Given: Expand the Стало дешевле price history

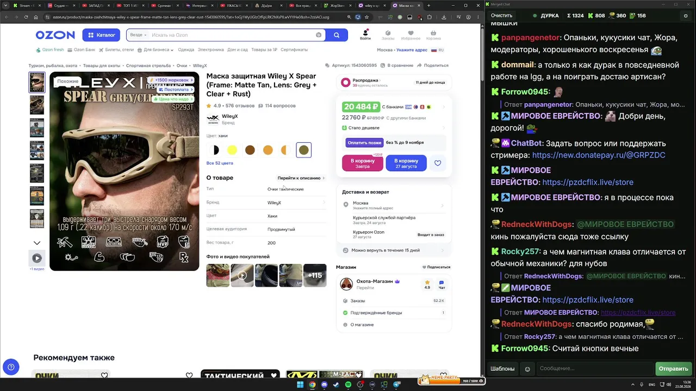Looking at the screenshot, I should [394, 128].
